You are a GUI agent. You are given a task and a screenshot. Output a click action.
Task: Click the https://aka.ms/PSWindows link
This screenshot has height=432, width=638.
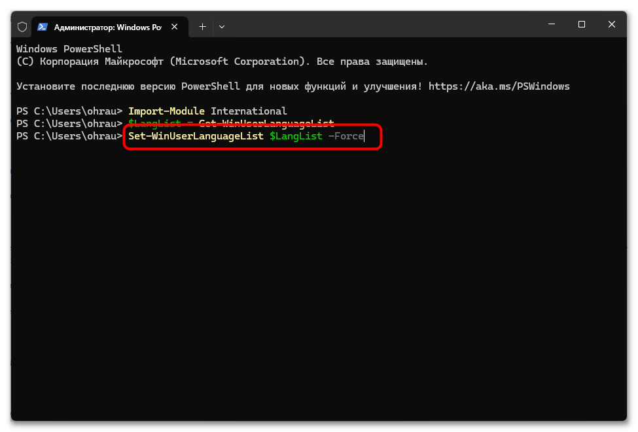pos(499,86)
